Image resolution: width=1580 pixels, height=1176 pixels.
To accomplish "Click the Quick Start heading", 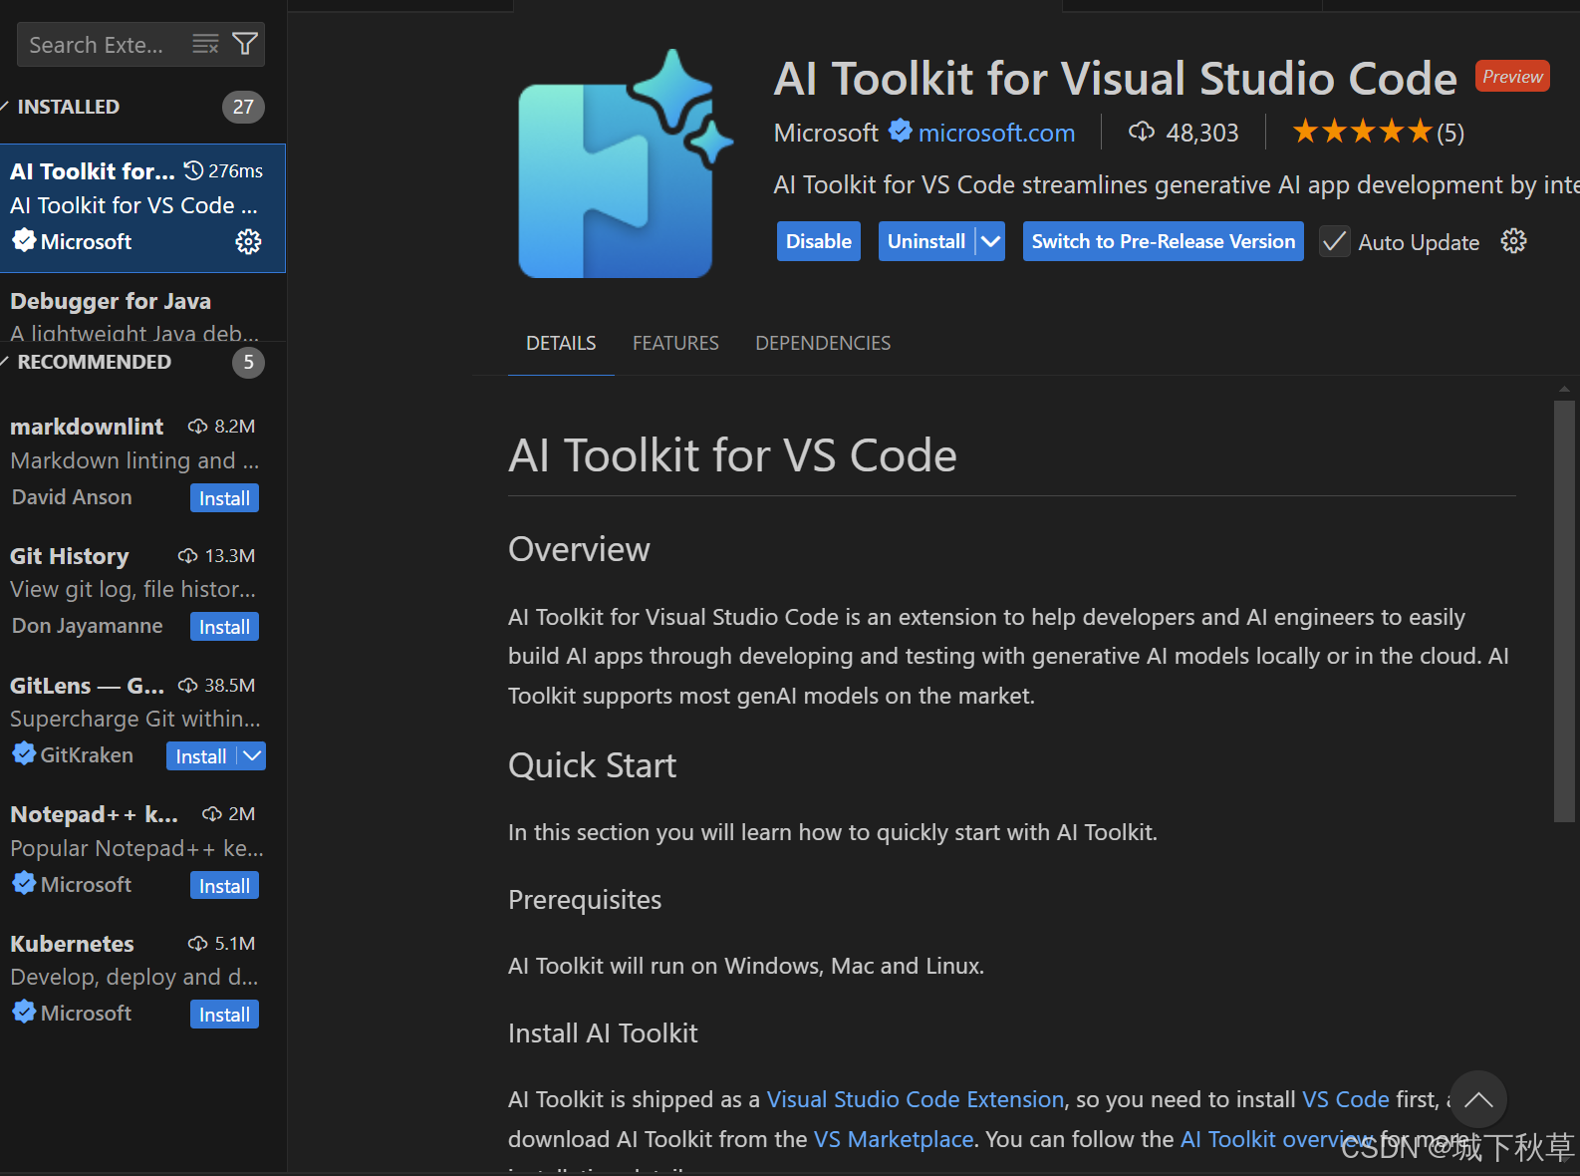I will tap(592, 765).
